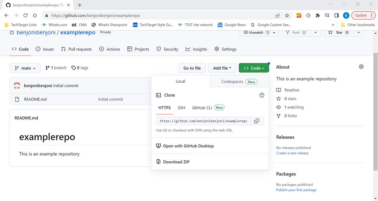Open the Google News bookmark
Screen dimensions: 378x201
pyautogui.click(x=232, y=25)
